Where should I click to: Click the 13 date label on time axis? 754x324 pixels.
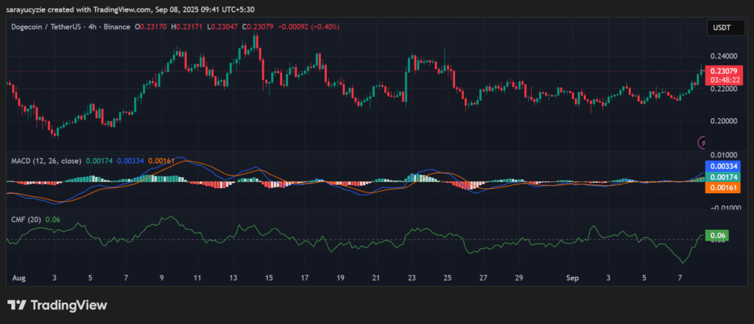[233, 279]
